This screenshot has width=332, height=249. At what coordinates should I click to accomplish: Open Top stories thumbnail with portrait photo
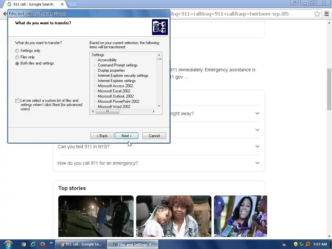[241, 216]
